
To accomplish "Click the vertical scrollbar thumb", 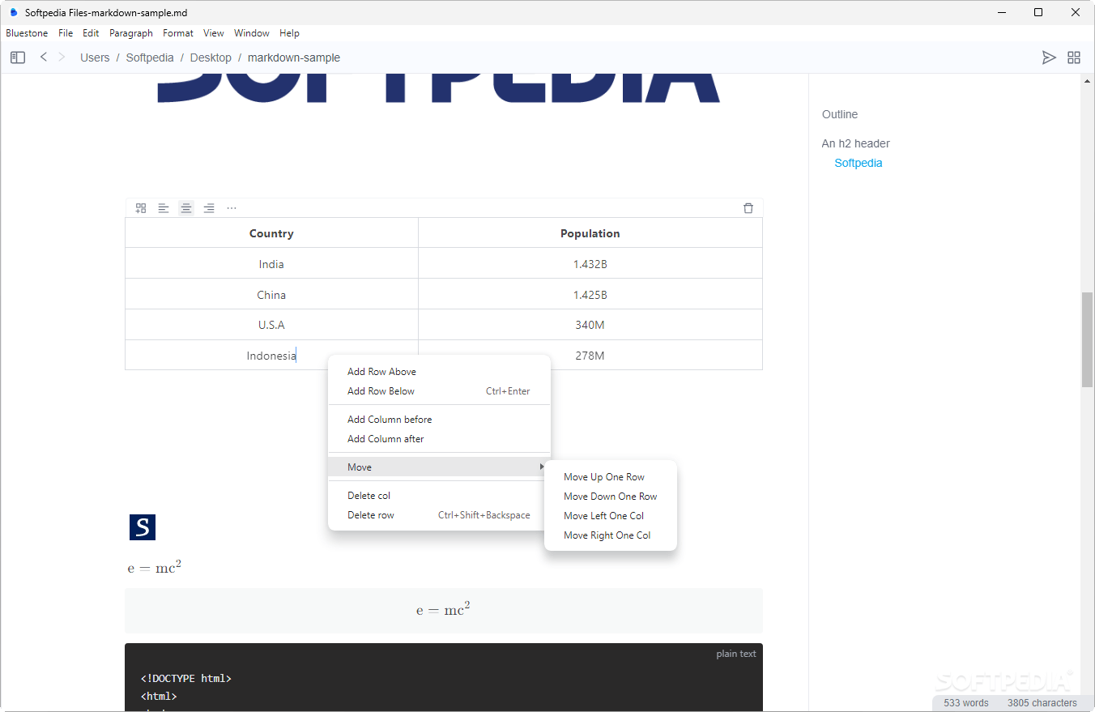I will click(x=1087, y=339).
